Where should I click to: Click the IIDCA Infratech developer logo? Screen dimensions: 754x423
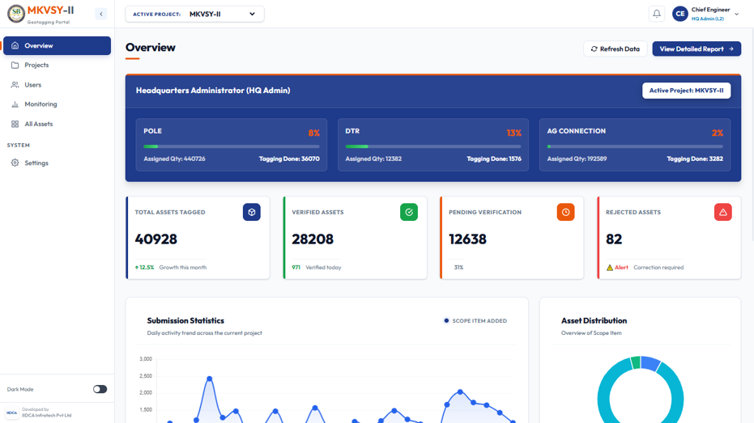coord(12,412)
